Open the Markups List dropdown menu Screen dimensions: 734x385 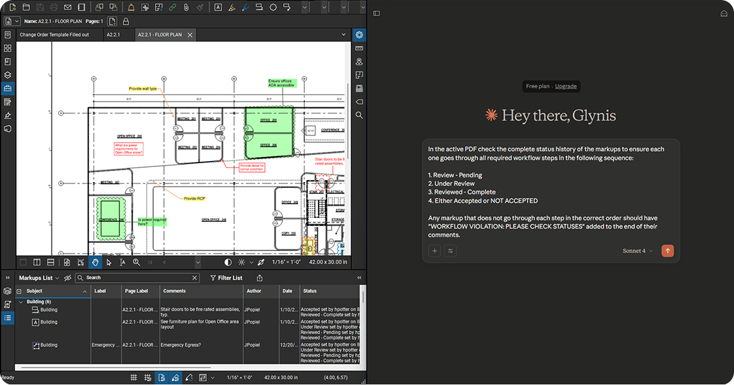[x=39, y=278]
